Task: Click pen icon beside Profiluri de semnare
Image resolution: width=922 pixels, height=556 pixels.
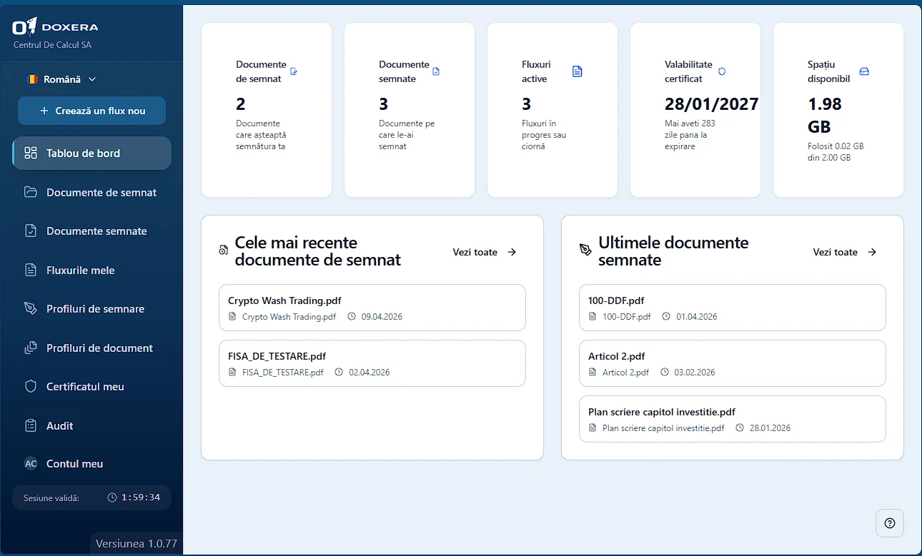Action: [31, 309]
